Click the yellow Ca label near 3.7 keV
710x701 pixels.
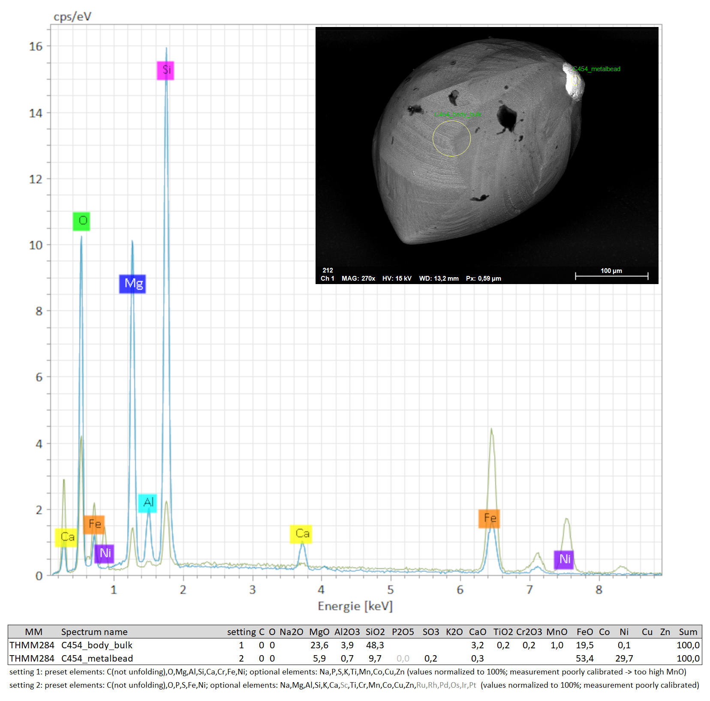pyautogui.click(x=301, y=534)
